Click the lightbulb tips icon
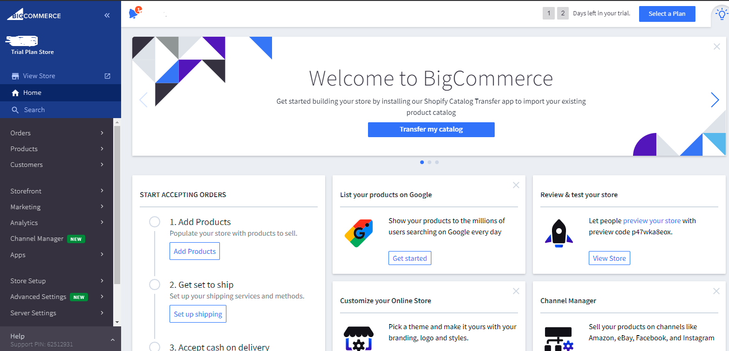The image size is (729, 351). (722, 14)
